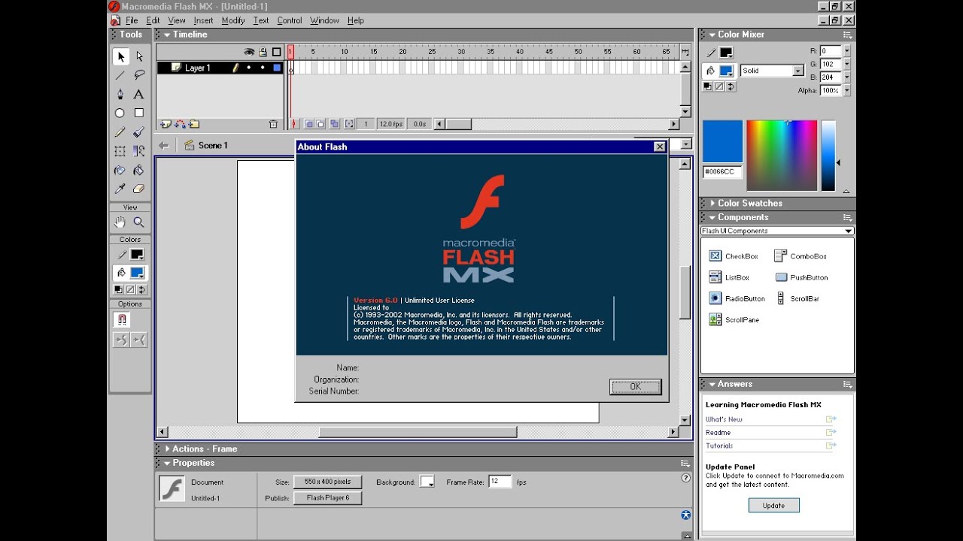The width and height of the screenshot is (963, 541).
Task: Click Insert Layer Folder icon
Action: tap(194, 124)
